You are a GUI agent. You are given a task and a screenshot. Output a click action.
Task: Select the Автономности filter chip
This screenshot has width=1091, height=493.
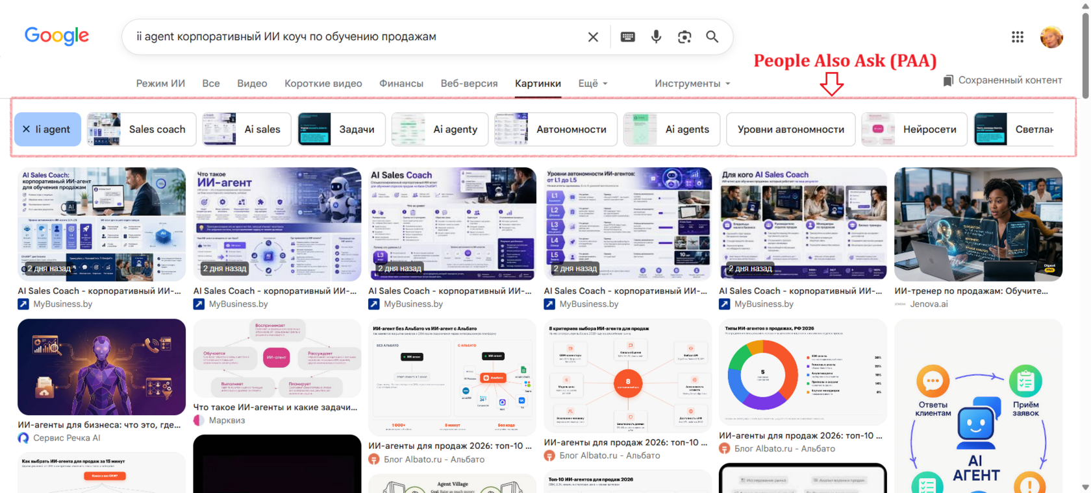556,129
